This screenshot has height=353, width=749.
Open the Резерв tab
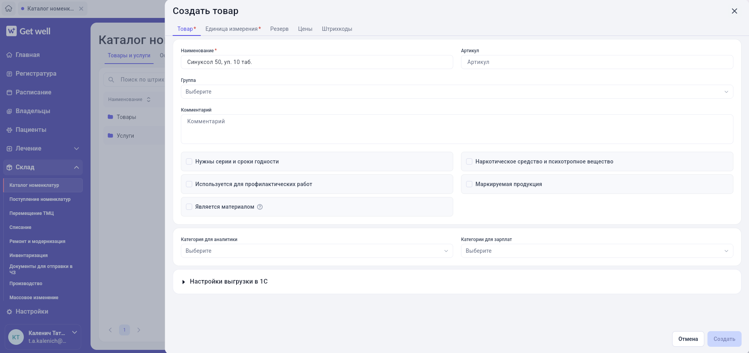279,29
